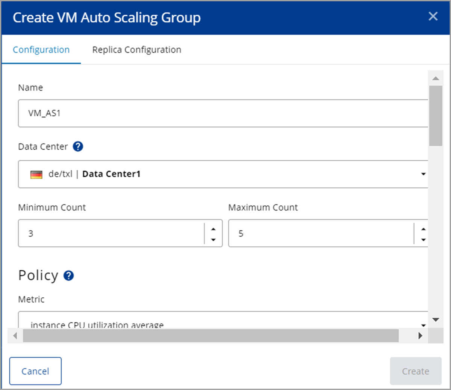Click the vertical scrollbar down arrow
This screenshot has height=390, width=451.
tap(436, 320)
